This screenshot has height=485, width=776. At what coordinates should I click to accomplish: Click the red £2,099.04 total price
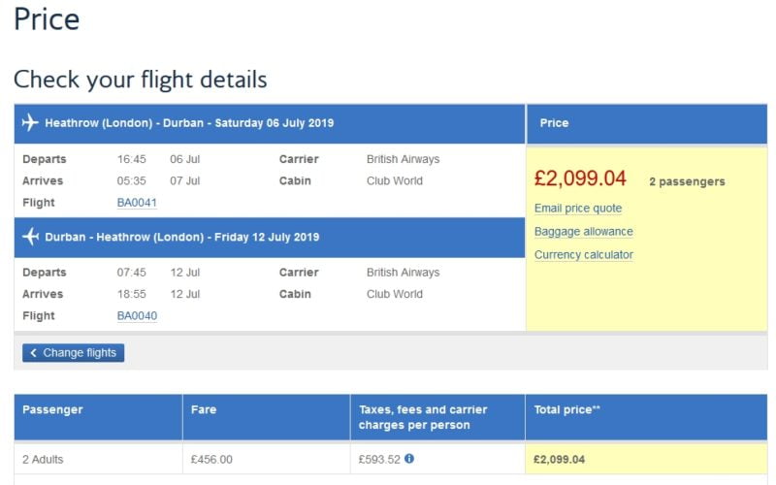(x=580, y=178)
